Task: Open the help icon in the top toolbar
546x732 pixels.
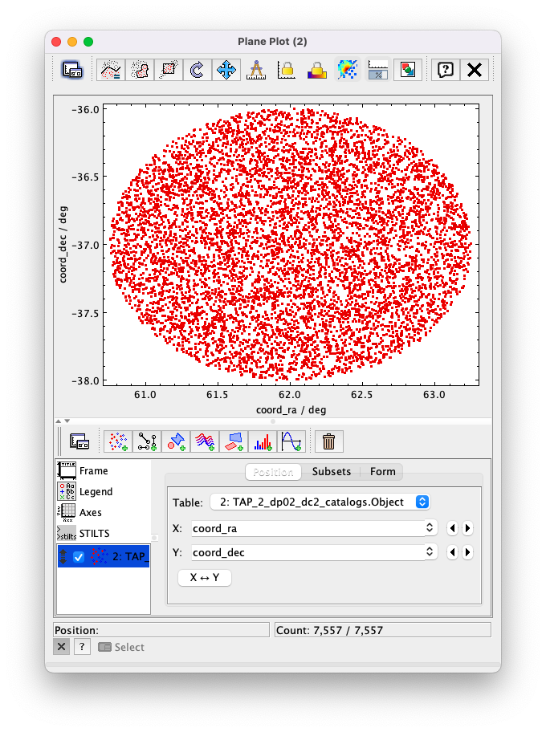Action: [446, 70]
